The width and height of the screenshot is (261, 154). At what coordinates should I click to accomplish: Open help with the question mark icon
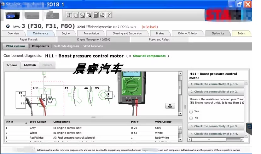[x=109, y=15]
